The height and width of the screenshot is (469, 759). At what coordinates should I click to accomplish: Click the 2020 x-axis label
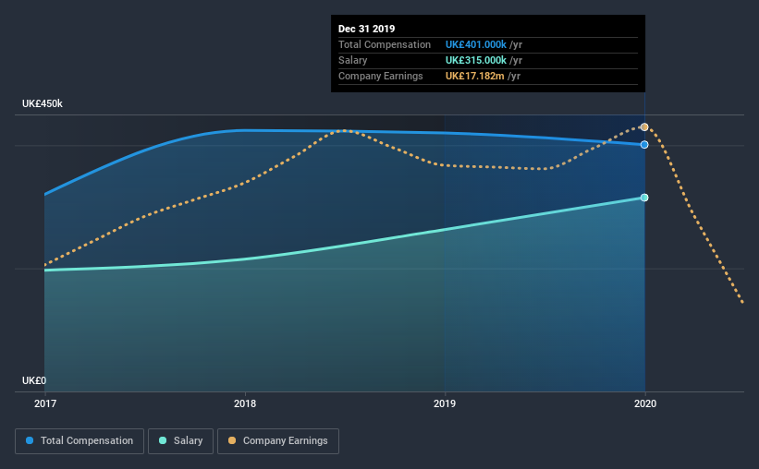tap(644, 403)
